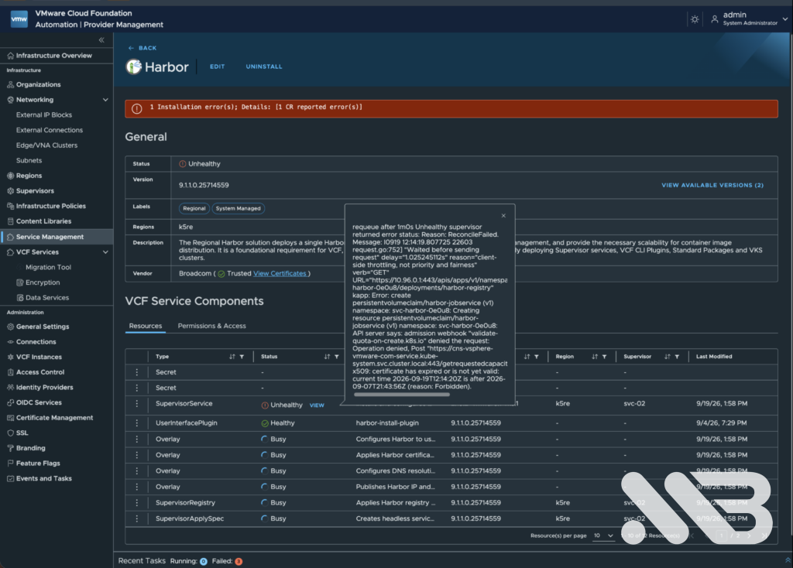The height and width of the screenshot is (568, 793).
Task: Sort the Status column
Action: (x=328, y=357)
